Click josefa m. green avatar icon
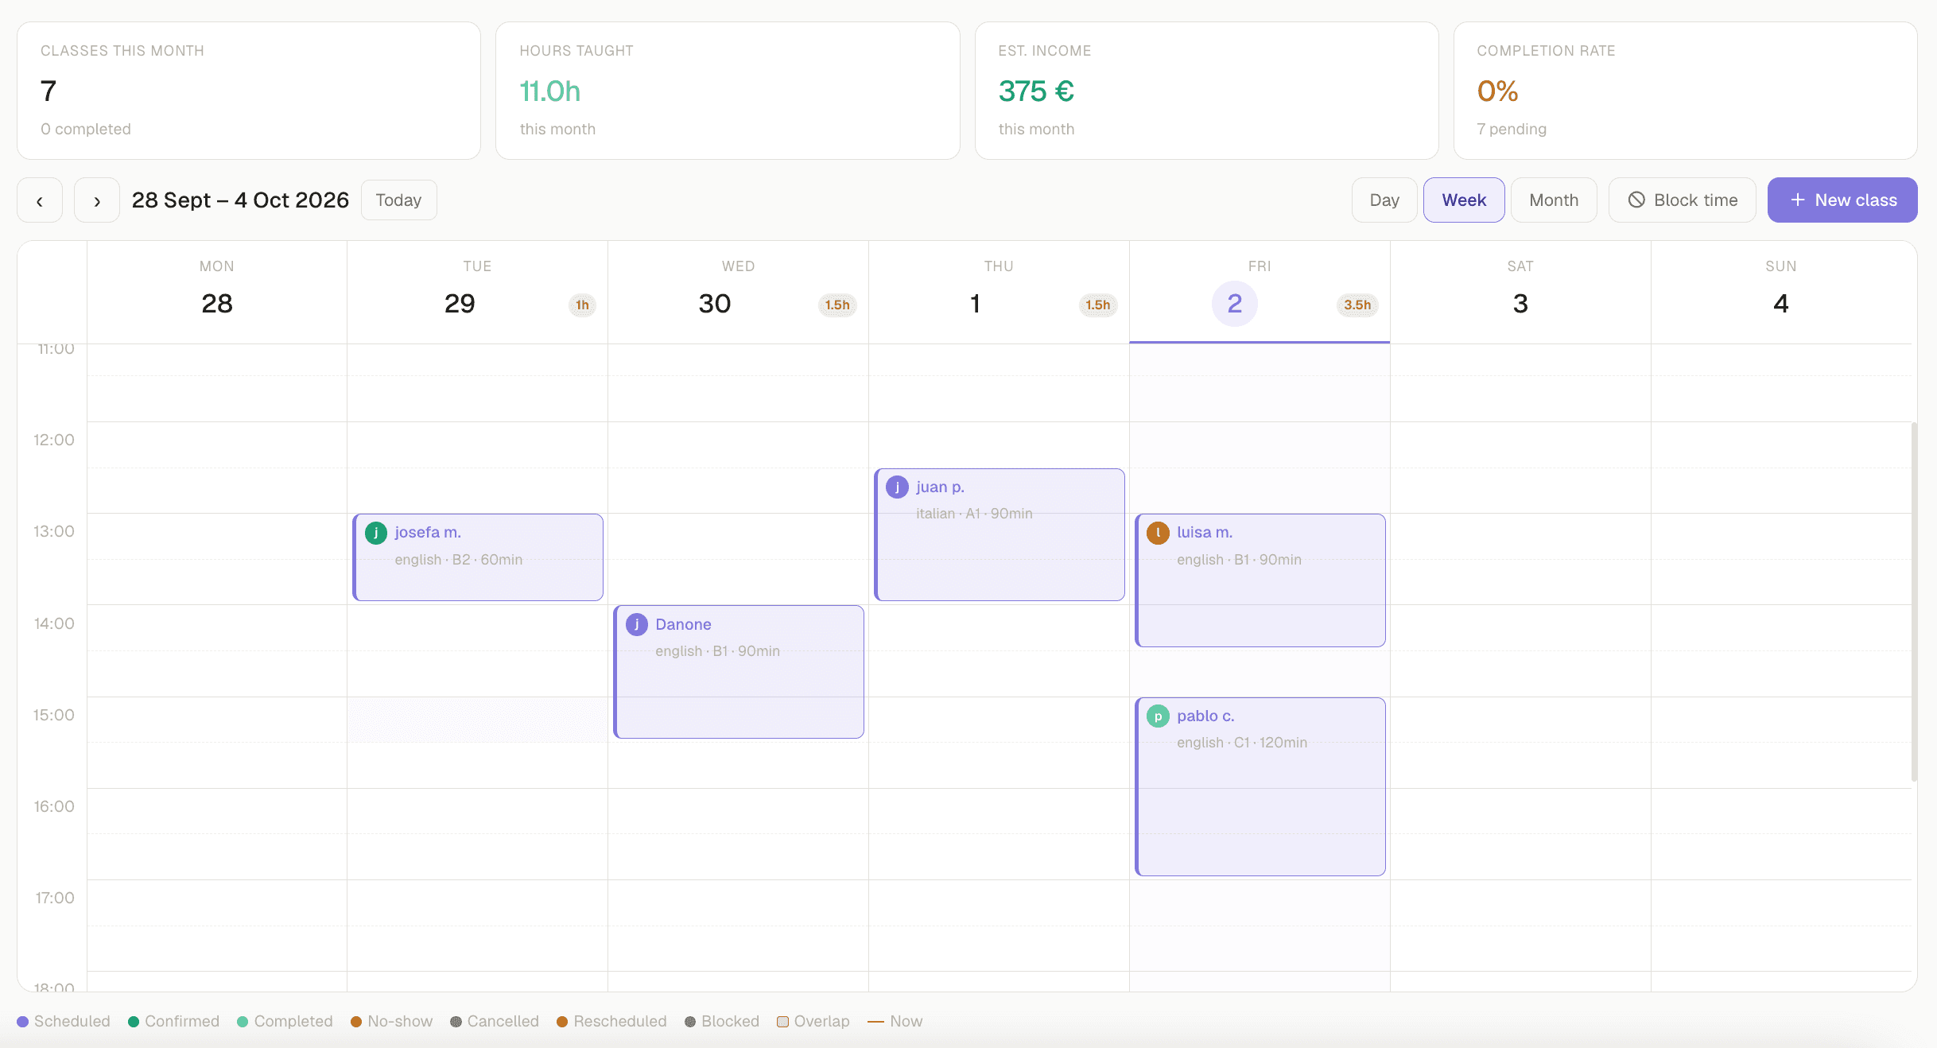The width and height of the screenshot is (1937, 1048). click(376, 533)
